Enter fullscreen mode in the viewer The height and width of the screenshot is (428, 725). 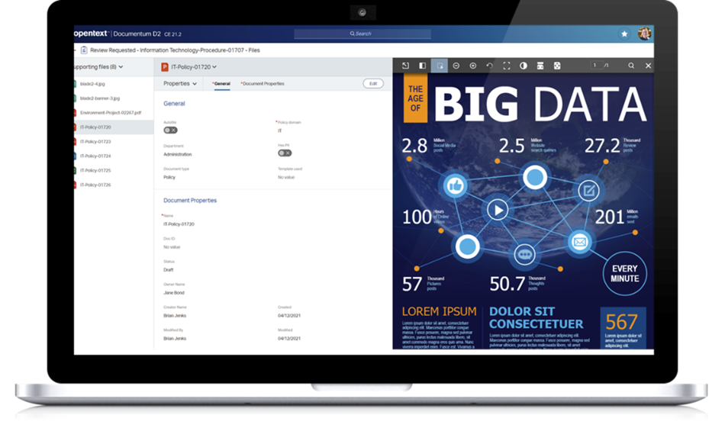507,66
